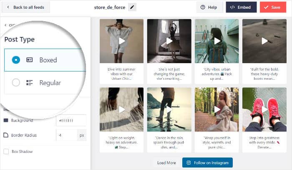This screenshot has width=292, height=170.
Task: Open the Help button
Action: point(209,7)
